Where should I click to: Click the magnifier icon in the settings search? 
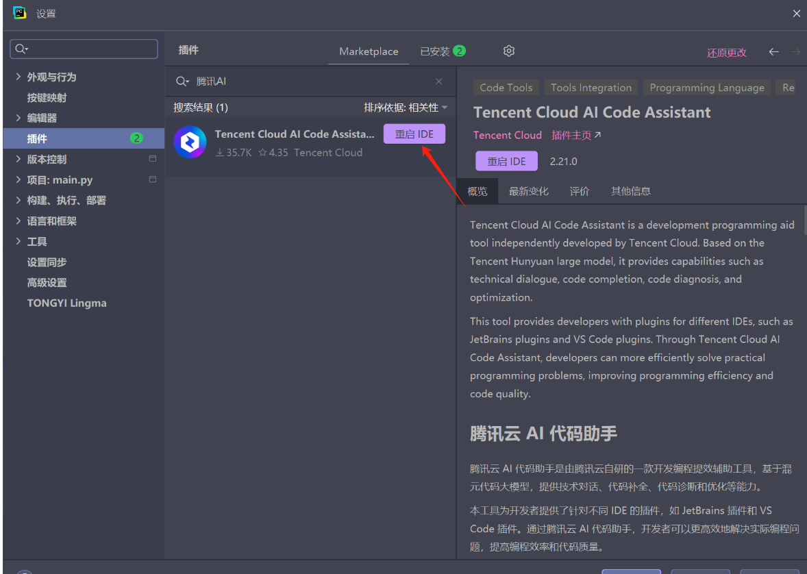coord(21,49)
